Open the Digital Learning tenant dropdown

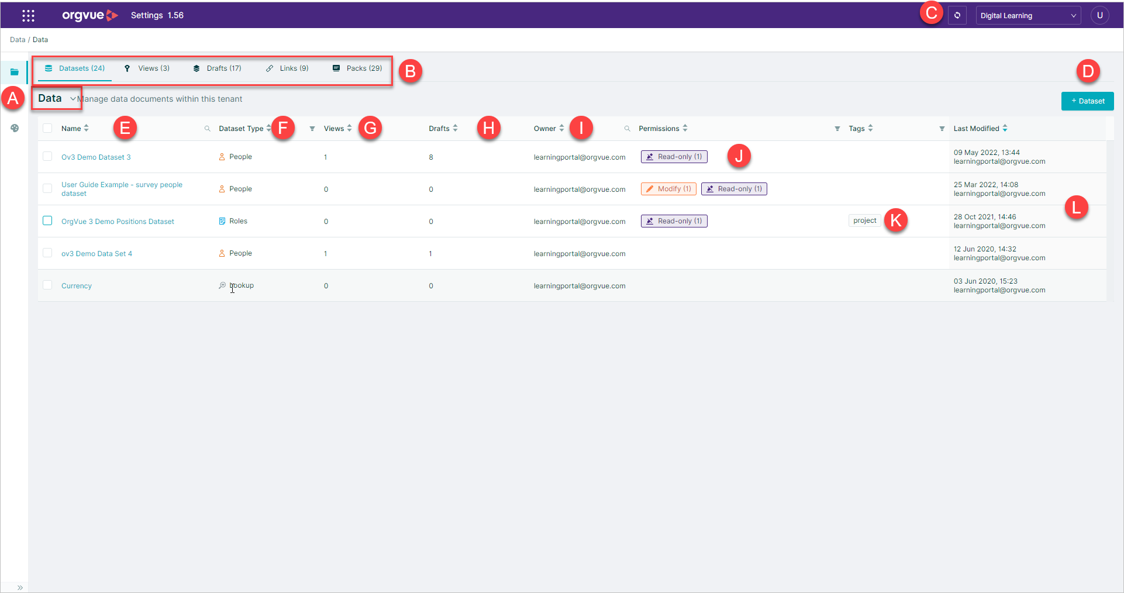click(x=1028, y=16)
